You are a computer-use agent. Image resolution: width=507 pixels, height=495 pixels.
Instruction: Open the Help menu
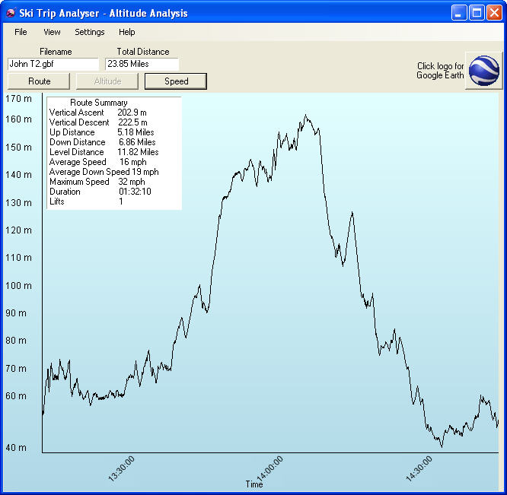click(126, 32)
